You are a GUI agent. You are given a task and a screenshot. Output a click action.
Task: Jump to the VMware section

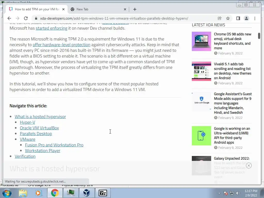coord(27,139)
